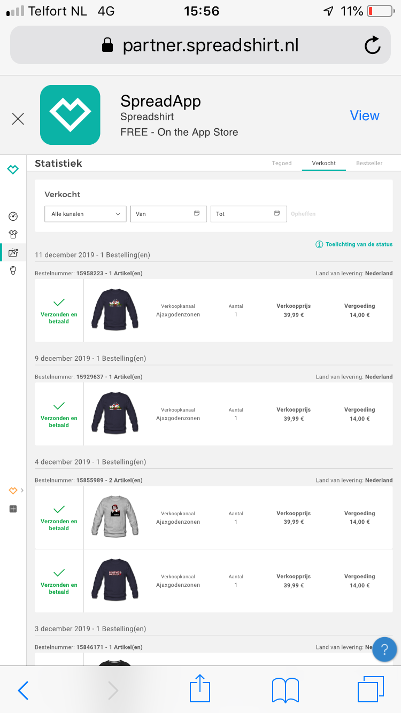Viewport: 401px width, 713px height.
Task: Click the Statistiek page title
Action: point(58,164)
